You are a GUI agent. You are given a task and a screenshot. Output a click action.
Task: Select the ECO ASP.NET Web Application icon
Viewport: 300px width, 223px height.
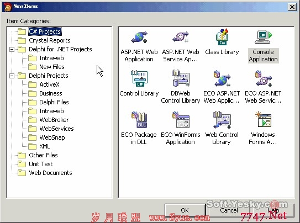coord(222,79)
